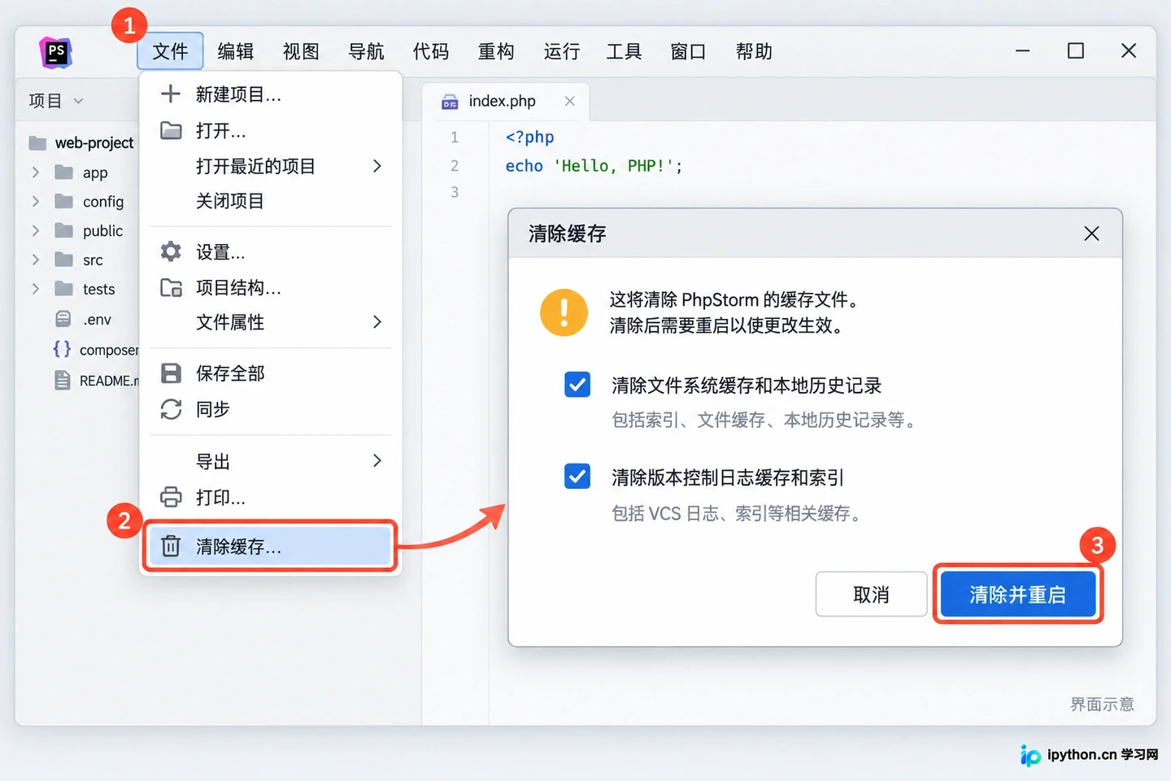Open the 工具 menu
Image resolution: width=1171 pixels, height=781 pixels.
click(x=625, y=51)
